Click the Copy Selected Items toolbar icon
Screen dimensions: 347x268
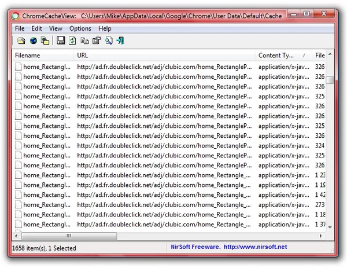click(x=84, y=41)
